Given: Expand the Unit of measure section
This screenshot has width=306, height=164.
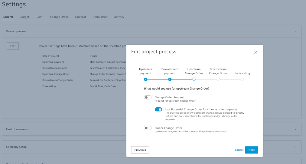Looking at the screenshot, I should coord(295,129).
